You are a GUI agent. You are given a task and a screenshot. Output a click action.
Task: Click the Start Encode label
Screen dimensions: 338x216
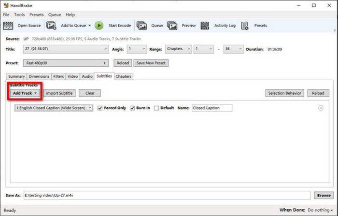point(120,26)
